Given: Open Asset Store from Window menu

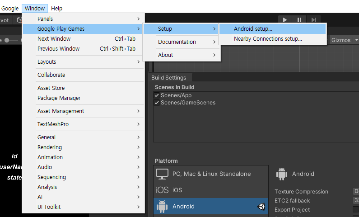Looking at the screenshot, I should pos(84,88).
